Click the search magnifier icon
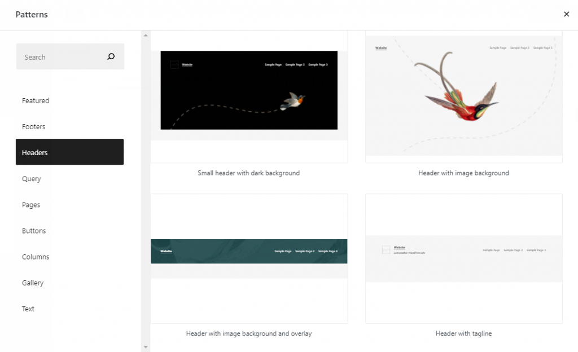 click(111, 56)
